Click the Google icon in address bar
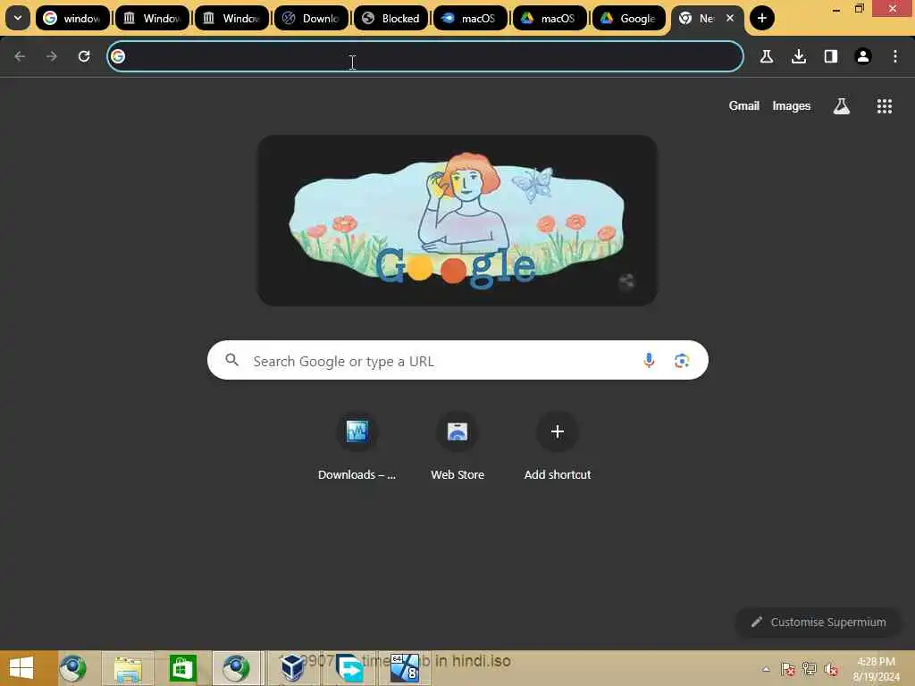Image resolution: width=915 pixels, height=686 pixels. (119, 56)
